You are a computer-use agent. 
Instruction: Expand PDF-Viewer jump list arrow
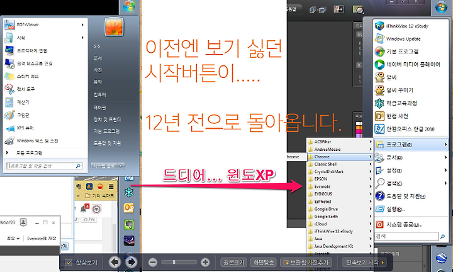pyautogui.click(x=82, y=24)
